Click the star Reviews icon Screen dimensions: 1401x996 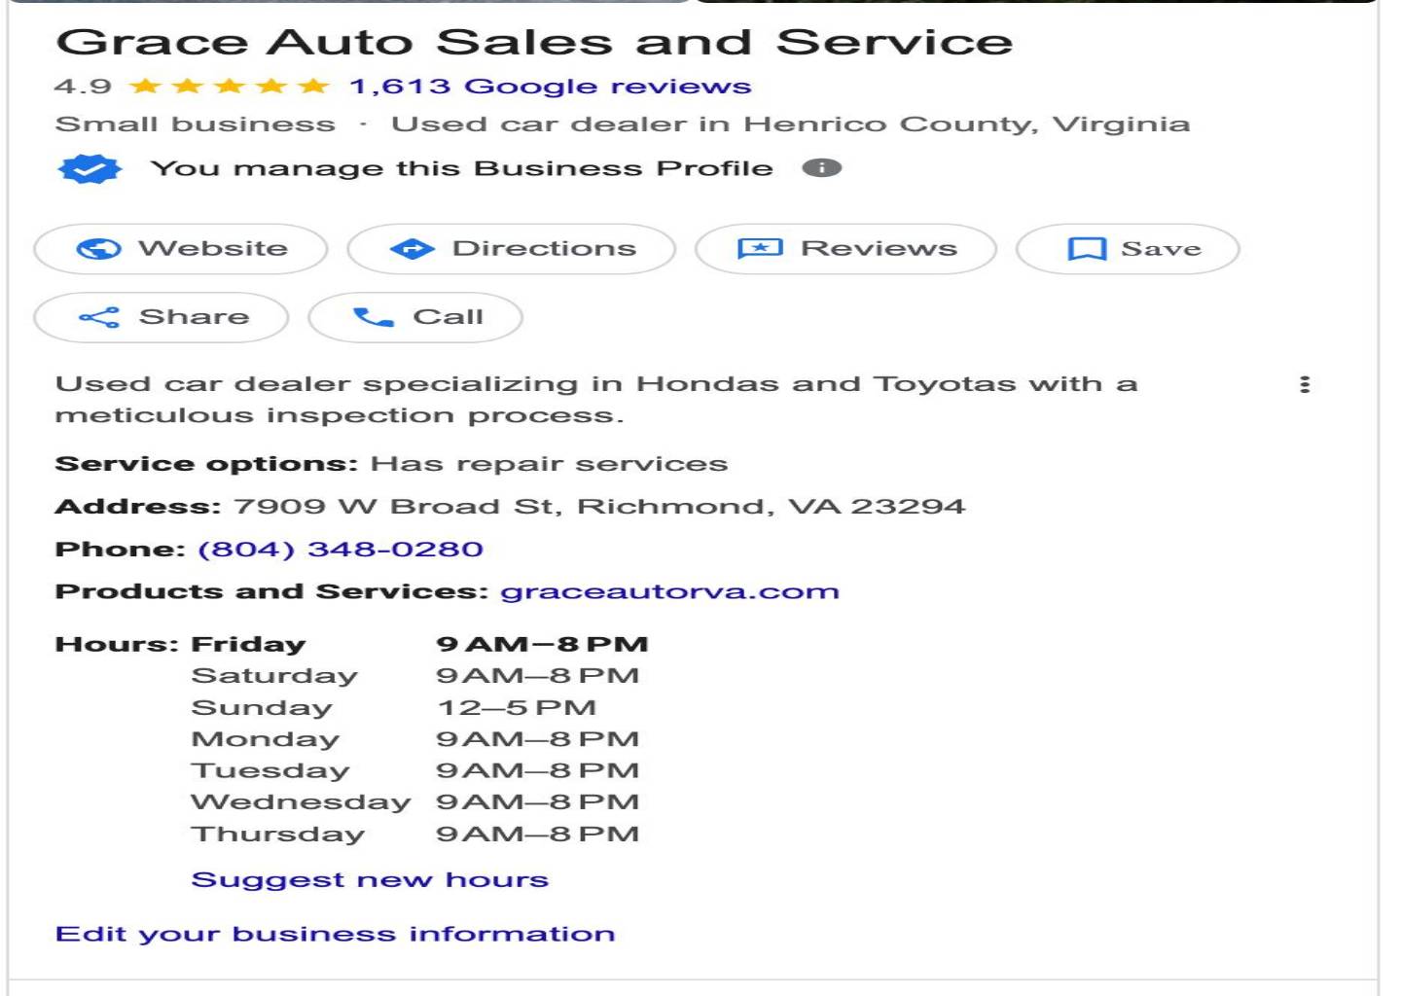pos(760,249)
